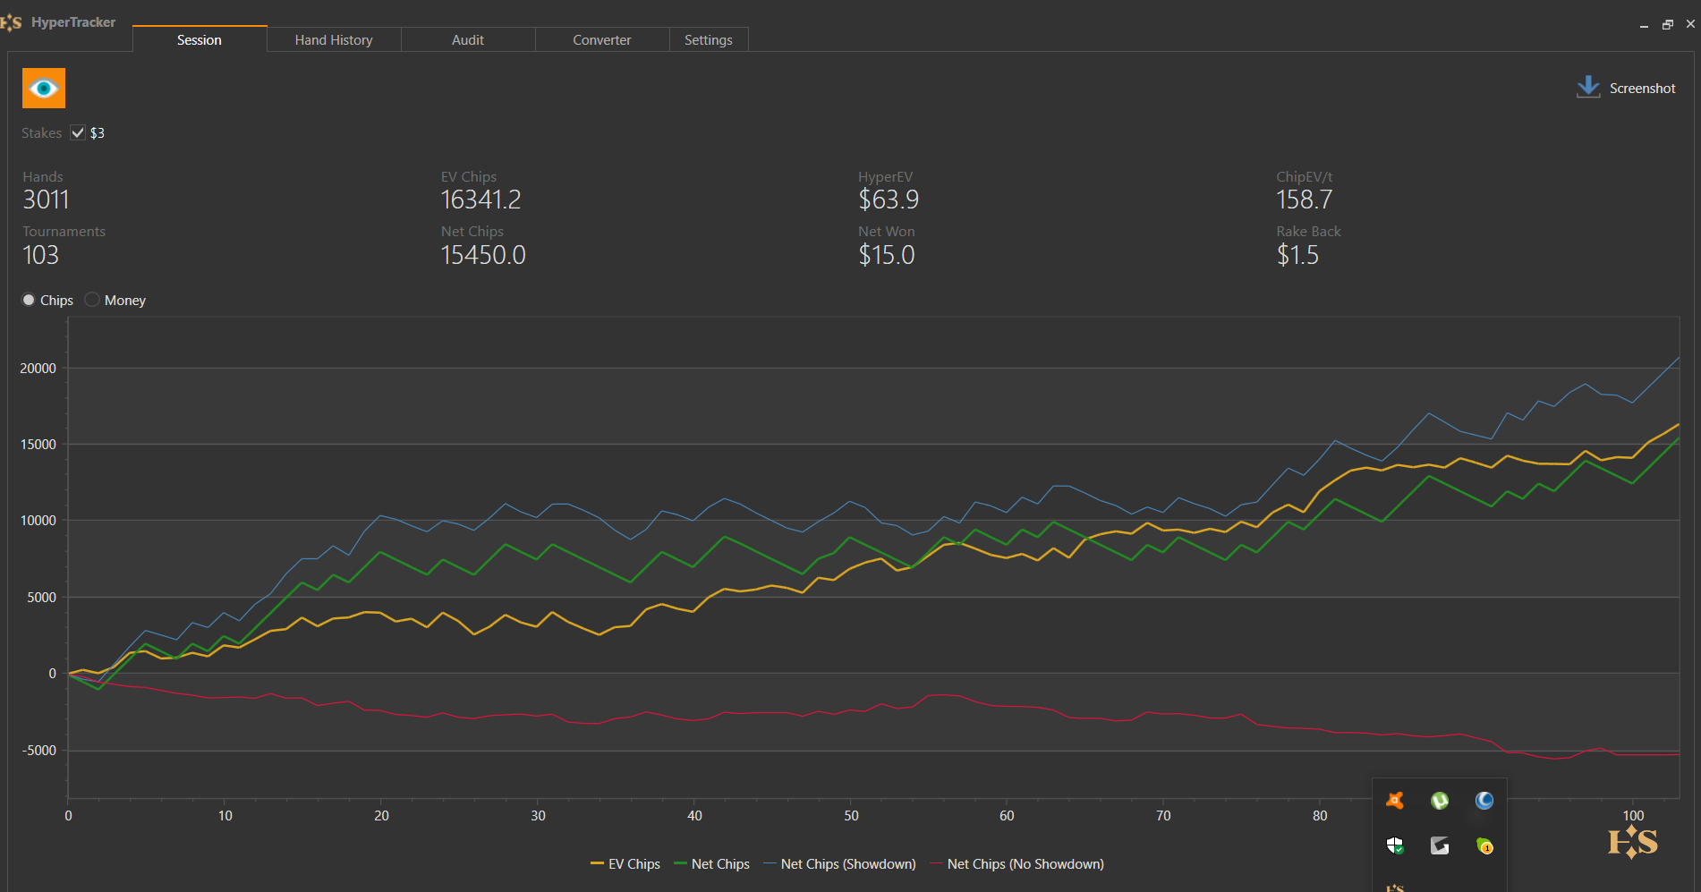The width and height of the screenshot is (1701, 892).
Task: Open the Hand History tab
Action: (x=334, y=39)
